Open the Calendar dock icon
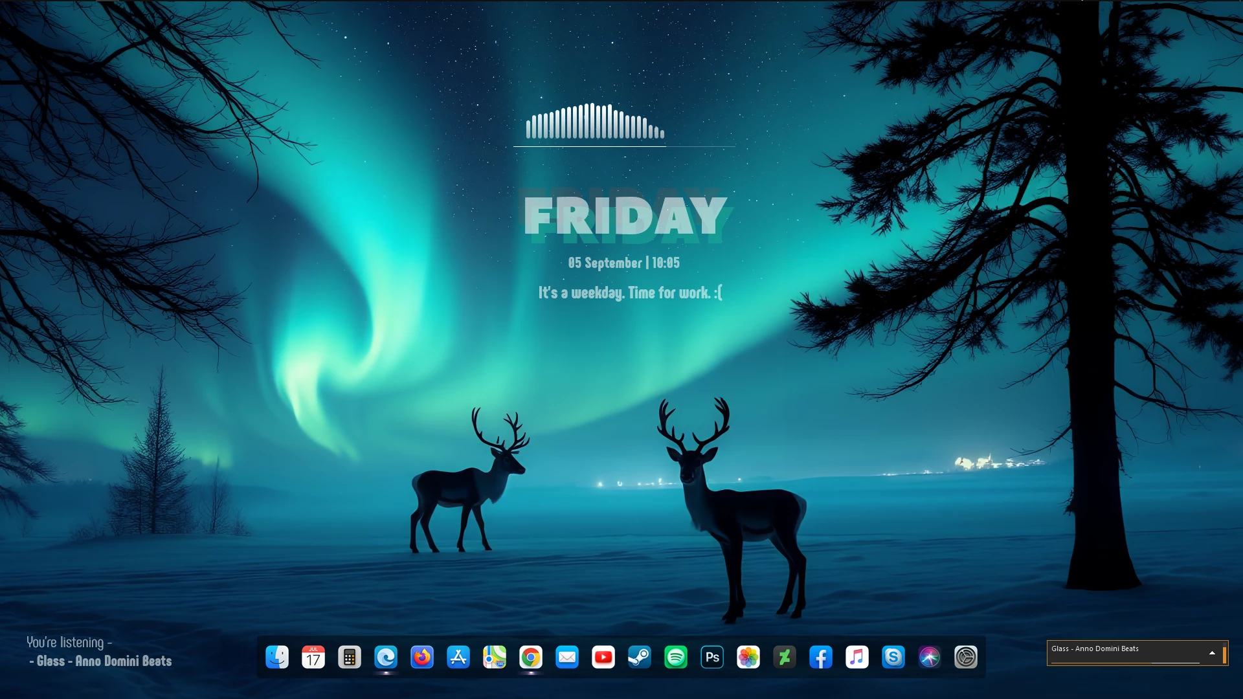This screenshot has width=1243, height=699. click(313, 657)
